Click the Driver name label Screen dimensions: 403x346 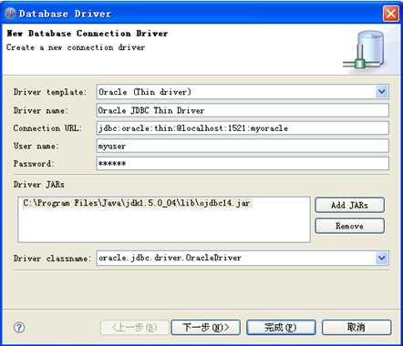coord(40,110)
